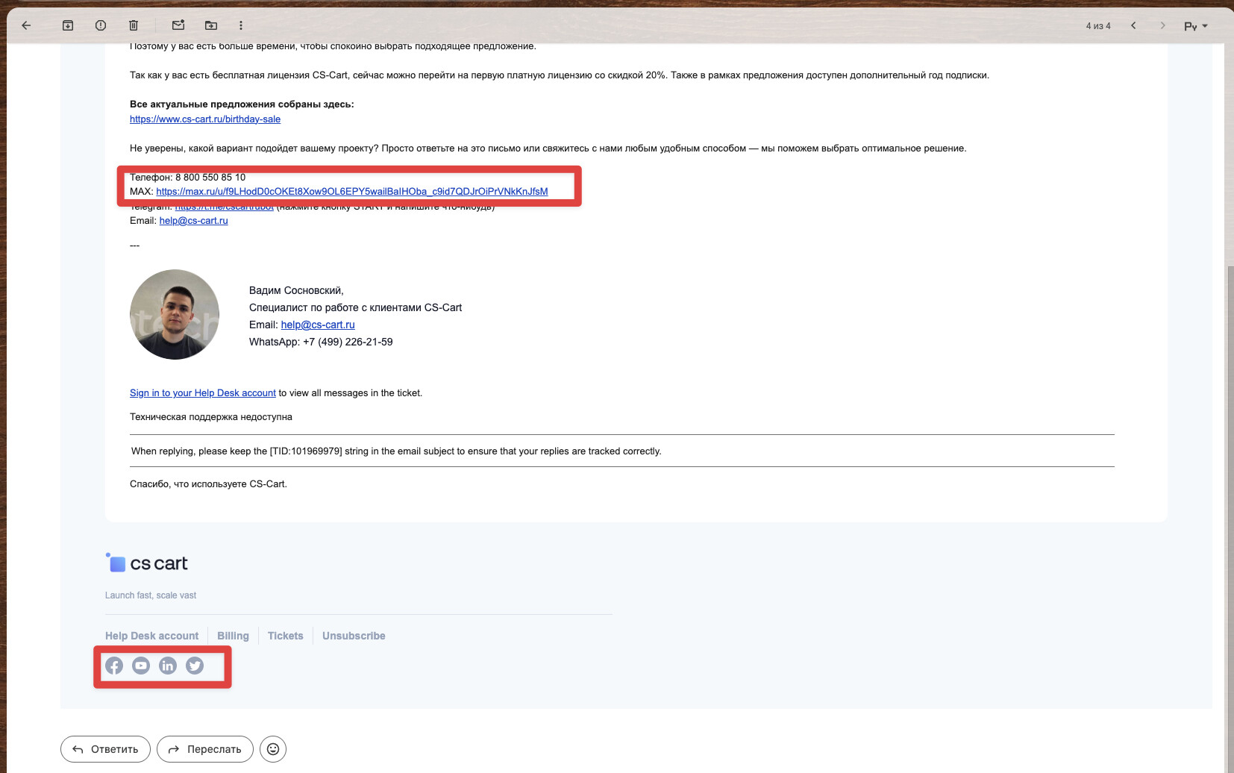Click the heading "Все актуальные предложения собраны здесь:"
The height and width of the screenshot is (773, 1234).
242,104
